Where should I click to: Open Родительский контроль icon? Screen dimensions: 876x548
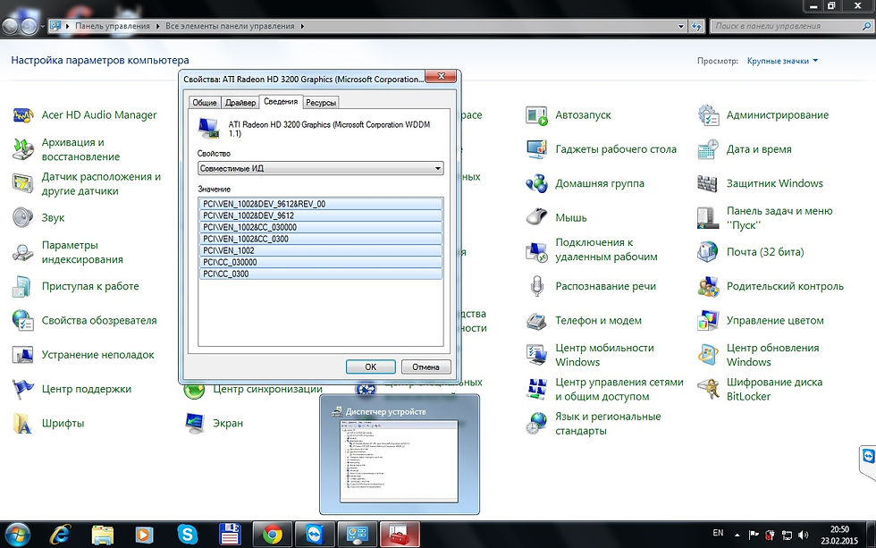coord(708,286)
